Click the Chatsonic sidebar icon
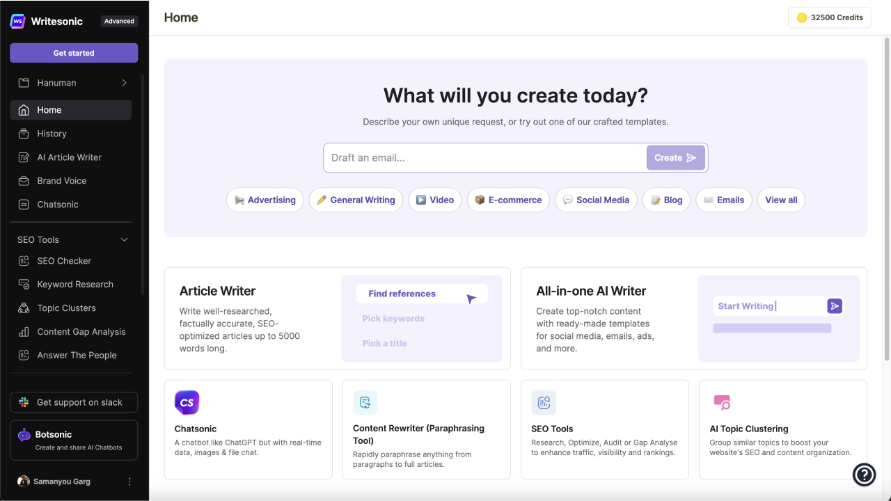The width and height of the screenshot is (891, 501). 24,205
